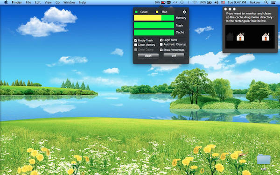Open the Finder menu
Viewport: 280px width, 175px height.
click(17, 2)
